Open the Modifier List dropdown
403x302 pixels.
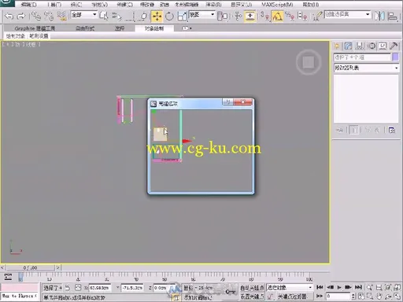point(366,68)
